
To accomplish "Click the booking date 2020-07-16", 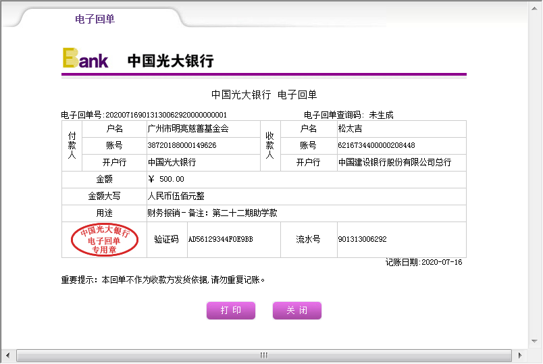I will (442, 262).
